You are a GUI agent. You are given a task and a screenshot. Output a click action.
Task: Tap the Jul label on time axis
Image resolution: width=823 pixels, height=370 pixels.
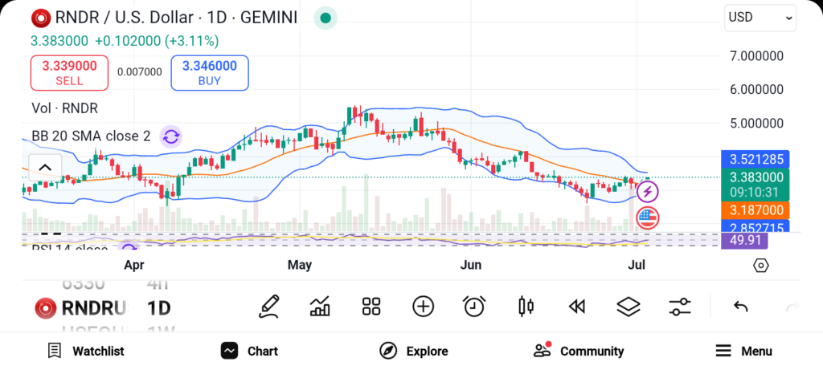[637, 265]
